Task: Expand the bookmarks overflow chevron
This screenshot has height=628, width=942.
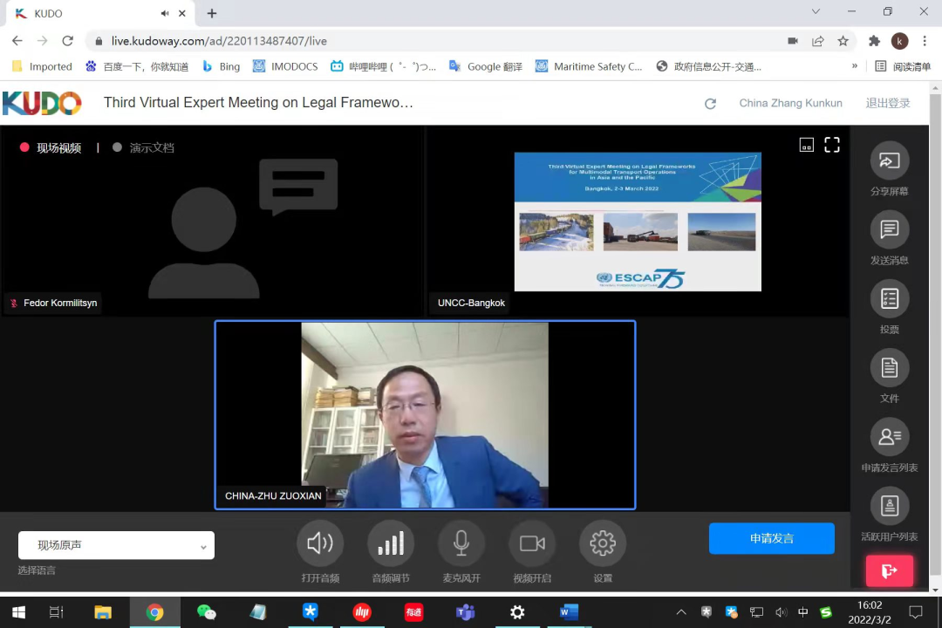Action: pyautogui.click(x=855, y=66)
